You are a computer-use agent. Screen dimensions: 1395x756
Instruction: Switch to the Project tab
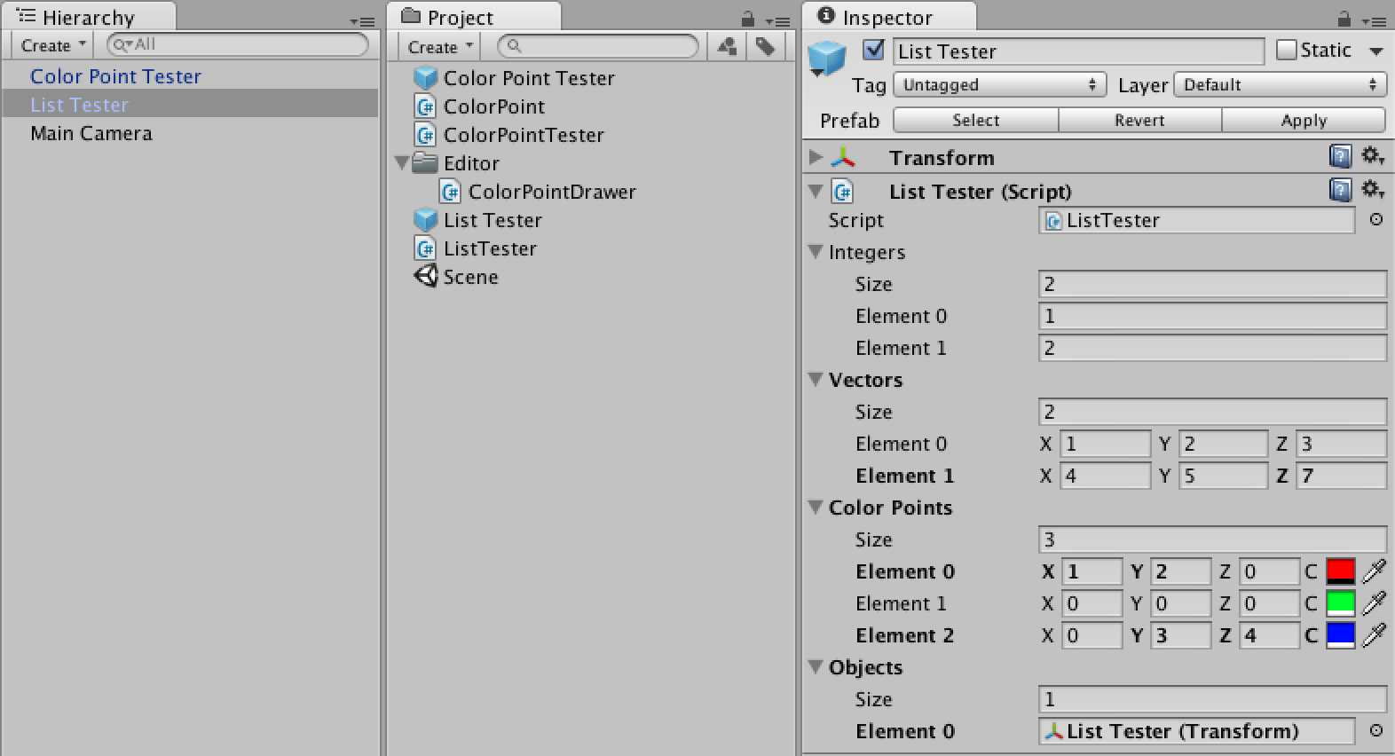475,17
